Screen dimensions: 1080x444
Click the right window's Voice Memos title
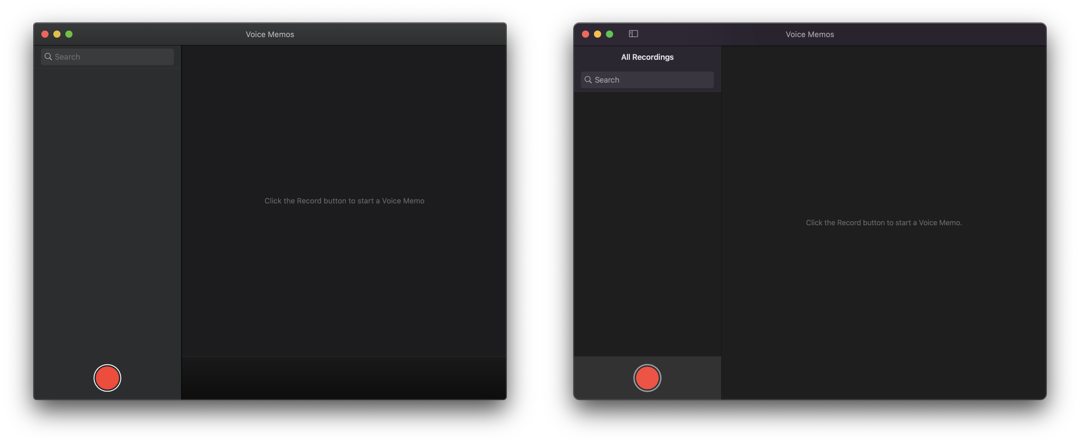click(810, 34)
